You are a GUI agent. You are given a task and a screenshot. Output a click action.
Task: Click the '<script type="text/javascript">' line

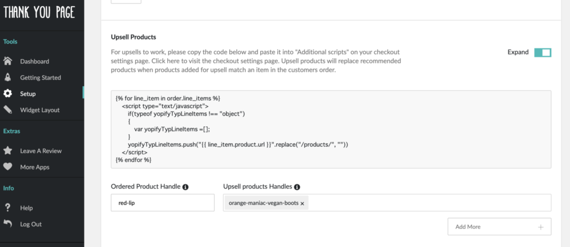point(165,106)
